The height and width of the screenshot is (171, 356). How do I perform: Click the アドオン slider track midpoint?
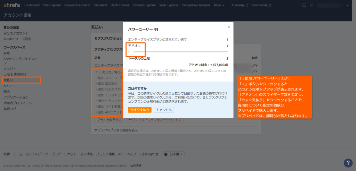coord(178,52)
